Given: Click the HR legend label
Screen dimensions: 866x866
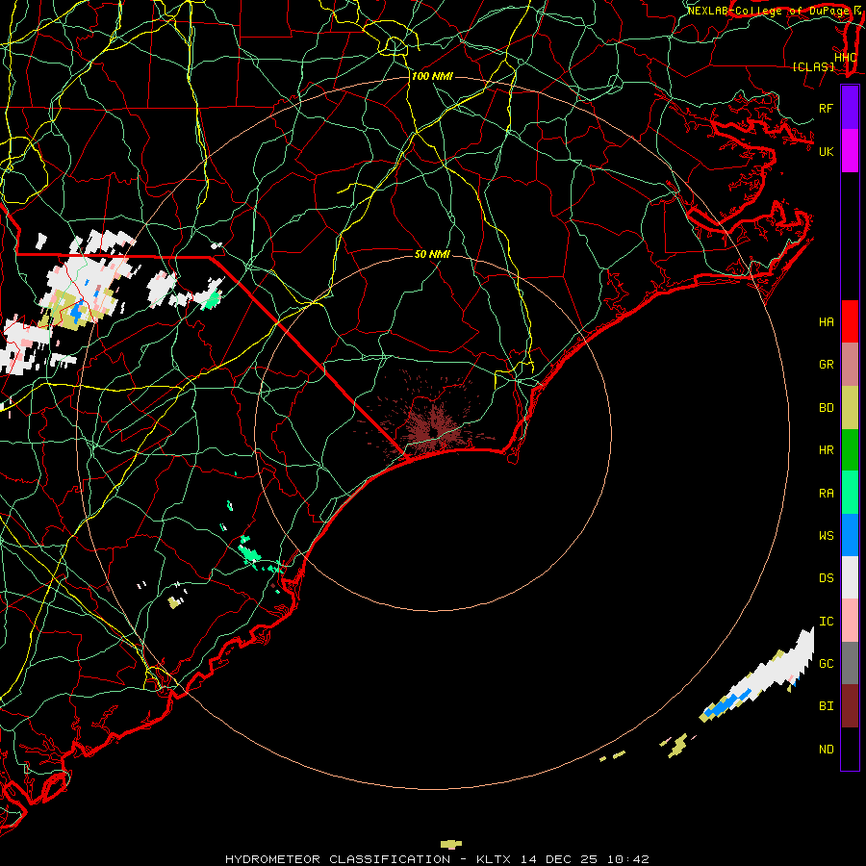Looking at the screenshot, I should [827, 450].
